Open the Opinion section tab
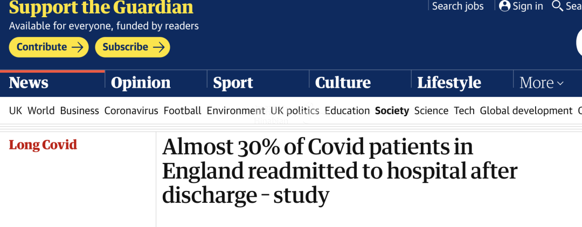 pyautogui.click(x=141, y=83)
